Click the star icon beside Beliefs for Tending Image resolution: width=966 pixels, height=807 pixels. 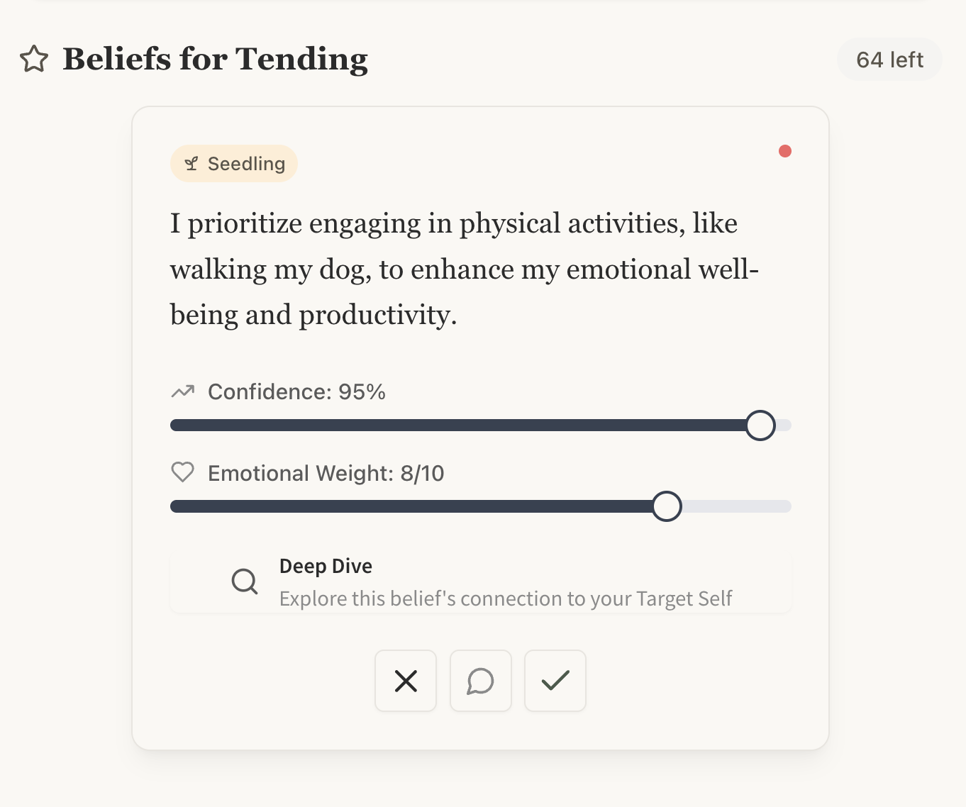[x=34, y=60]
